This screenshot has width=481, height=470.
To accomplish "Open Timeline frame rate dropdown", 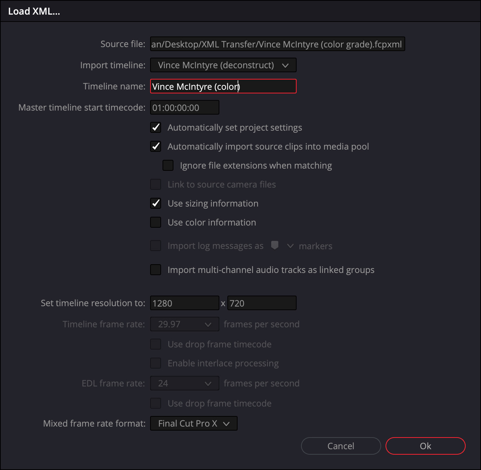I will click(x=184, y=324).
